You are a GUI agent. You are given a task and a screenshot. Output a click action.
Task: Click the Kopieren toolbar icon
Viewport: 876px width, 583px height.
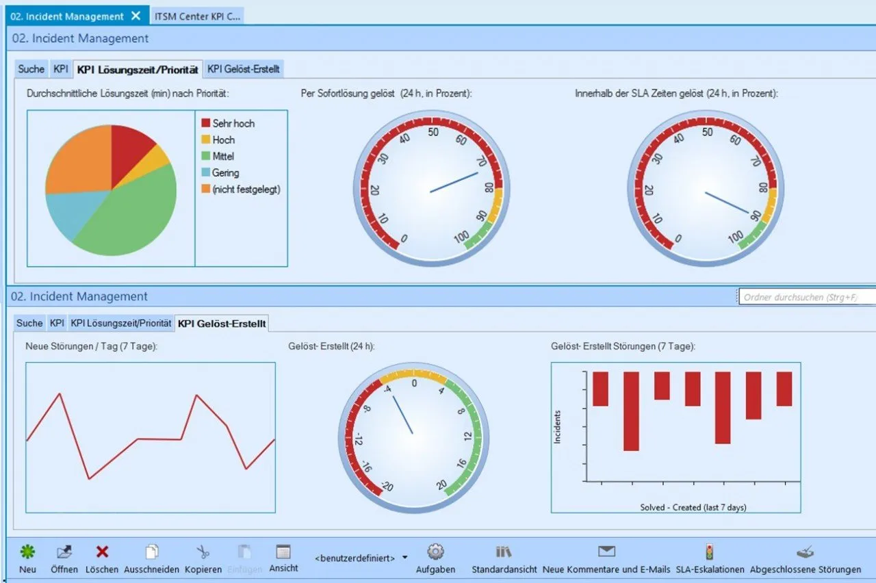pyautogui.click(x=203, y=552)
